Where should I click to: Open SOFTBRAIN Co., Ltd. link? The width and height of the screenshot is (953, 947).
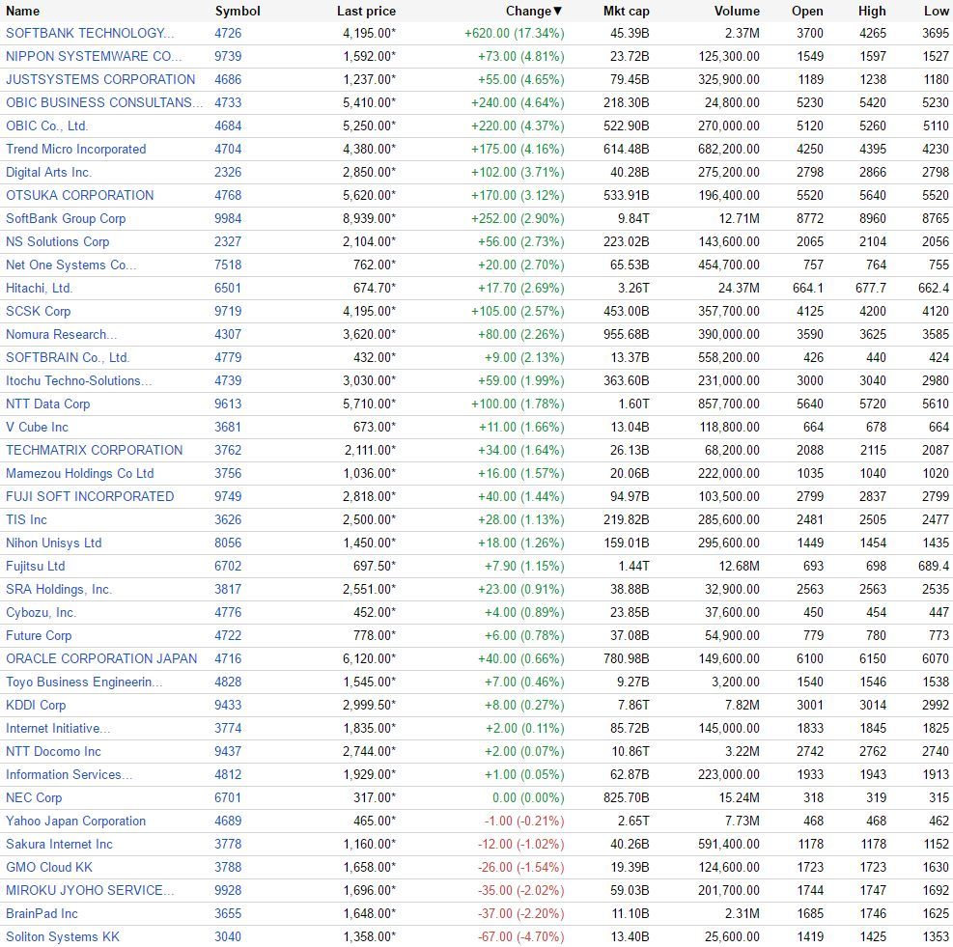[68, 357]
